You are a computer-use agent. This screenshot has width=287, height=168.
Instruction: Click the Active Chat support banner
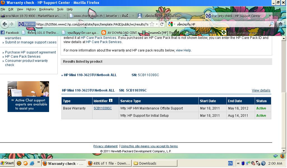(28, 97)
